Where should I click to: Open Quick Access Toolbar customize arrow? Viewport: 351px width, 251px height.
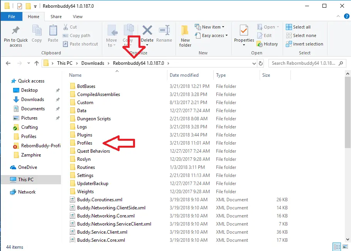[x=35, y=7]
